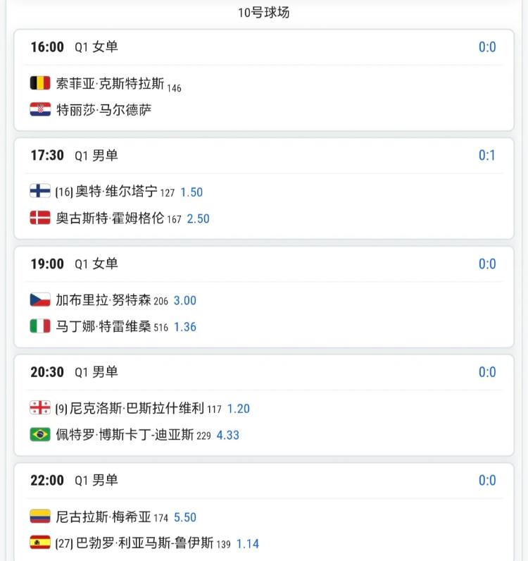Tap the Colombia flag beside 尼古拉斯·梅希亚
Image resolution: width=528 pixels, height=561 pixels.
coord(40,517)
